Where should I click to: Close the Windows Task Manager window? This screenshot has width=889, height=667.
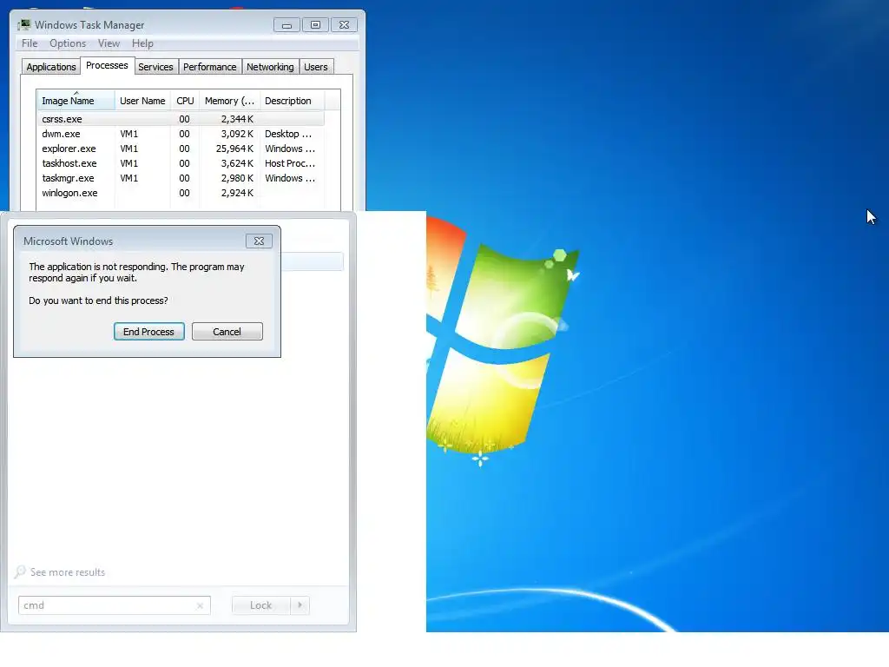[344, 25]
